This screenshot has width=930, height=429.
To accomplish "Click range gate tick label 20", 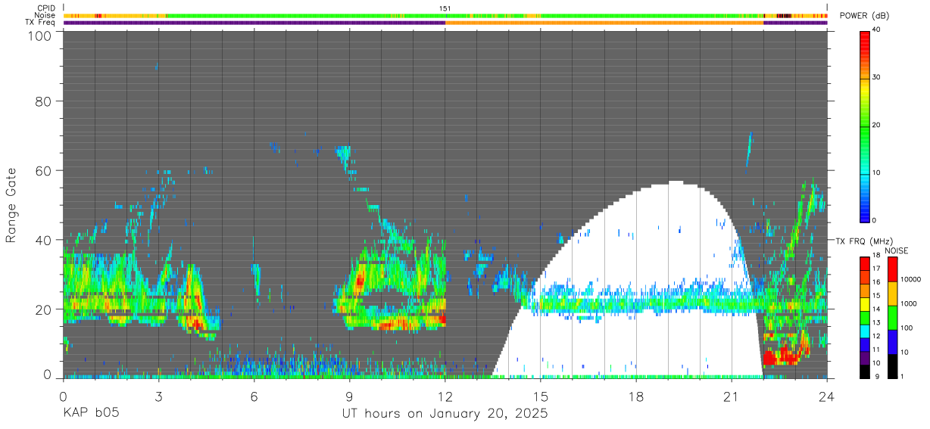I will pyautogui.click(x=44, y=309).
